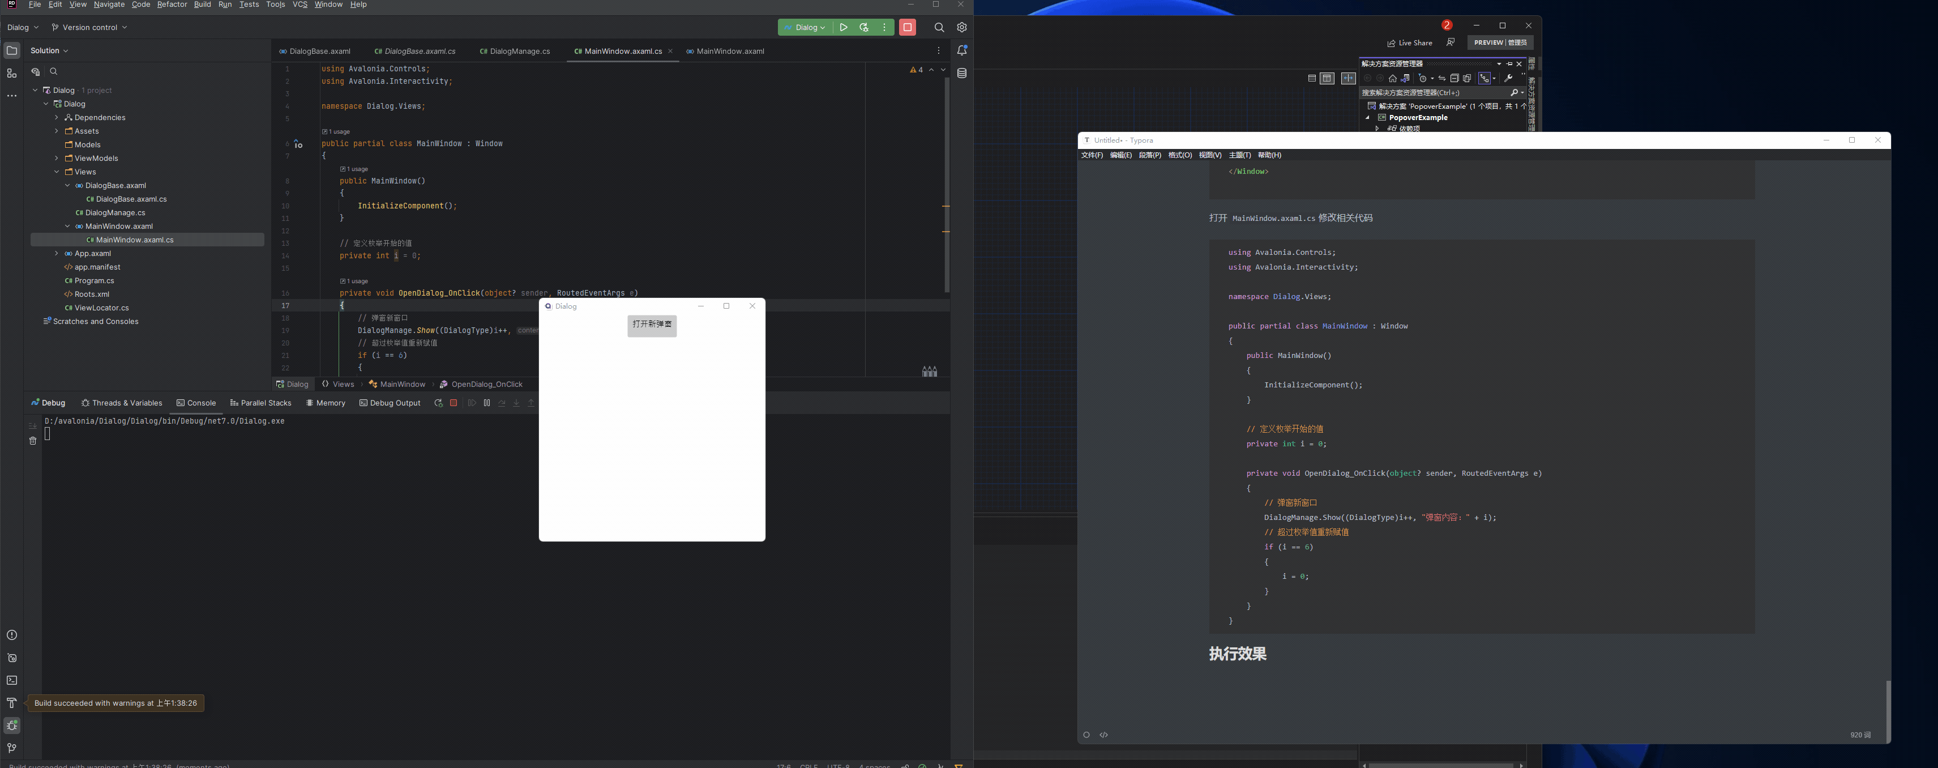
Task: Open Git tool window branch icon
Action: tap(11, 748)
